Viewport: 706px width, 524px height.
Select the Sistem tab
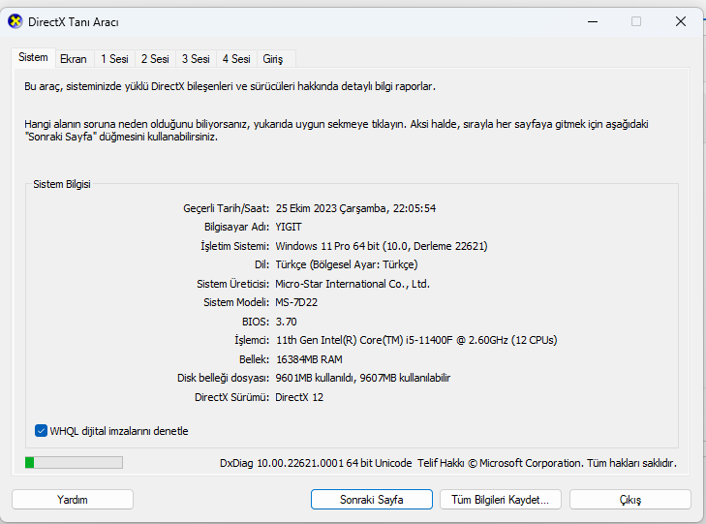pos(33,57)
